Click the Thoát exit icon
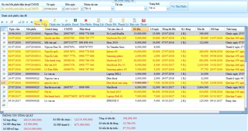This screenshot has width=248, height=131. [x=144, y=20]
